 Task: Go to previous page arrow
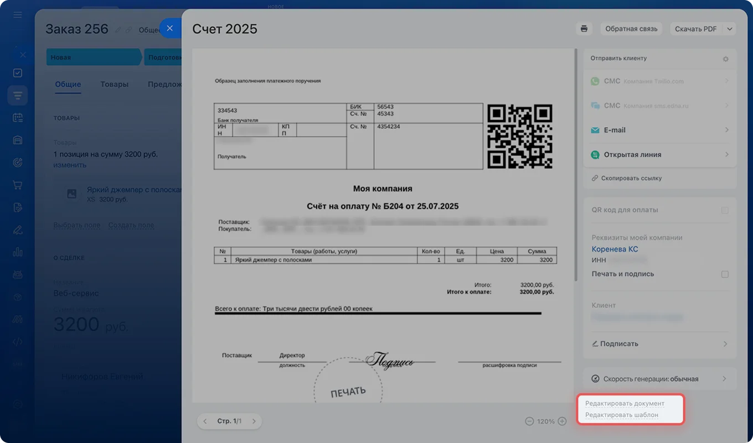coord(205,421)
